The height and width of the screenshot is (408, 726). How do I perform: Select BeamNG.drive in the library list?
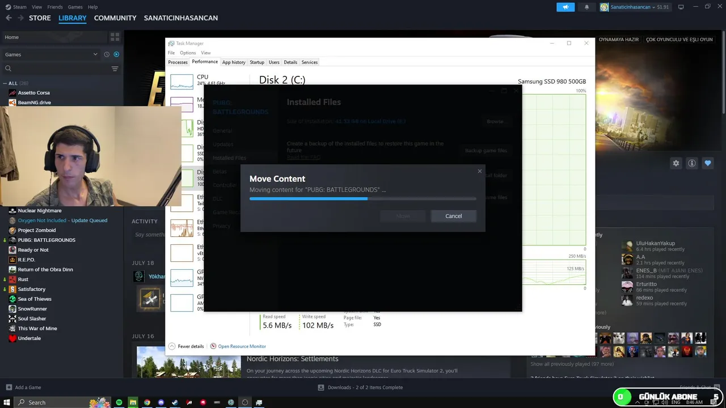(x=34, y=103)
